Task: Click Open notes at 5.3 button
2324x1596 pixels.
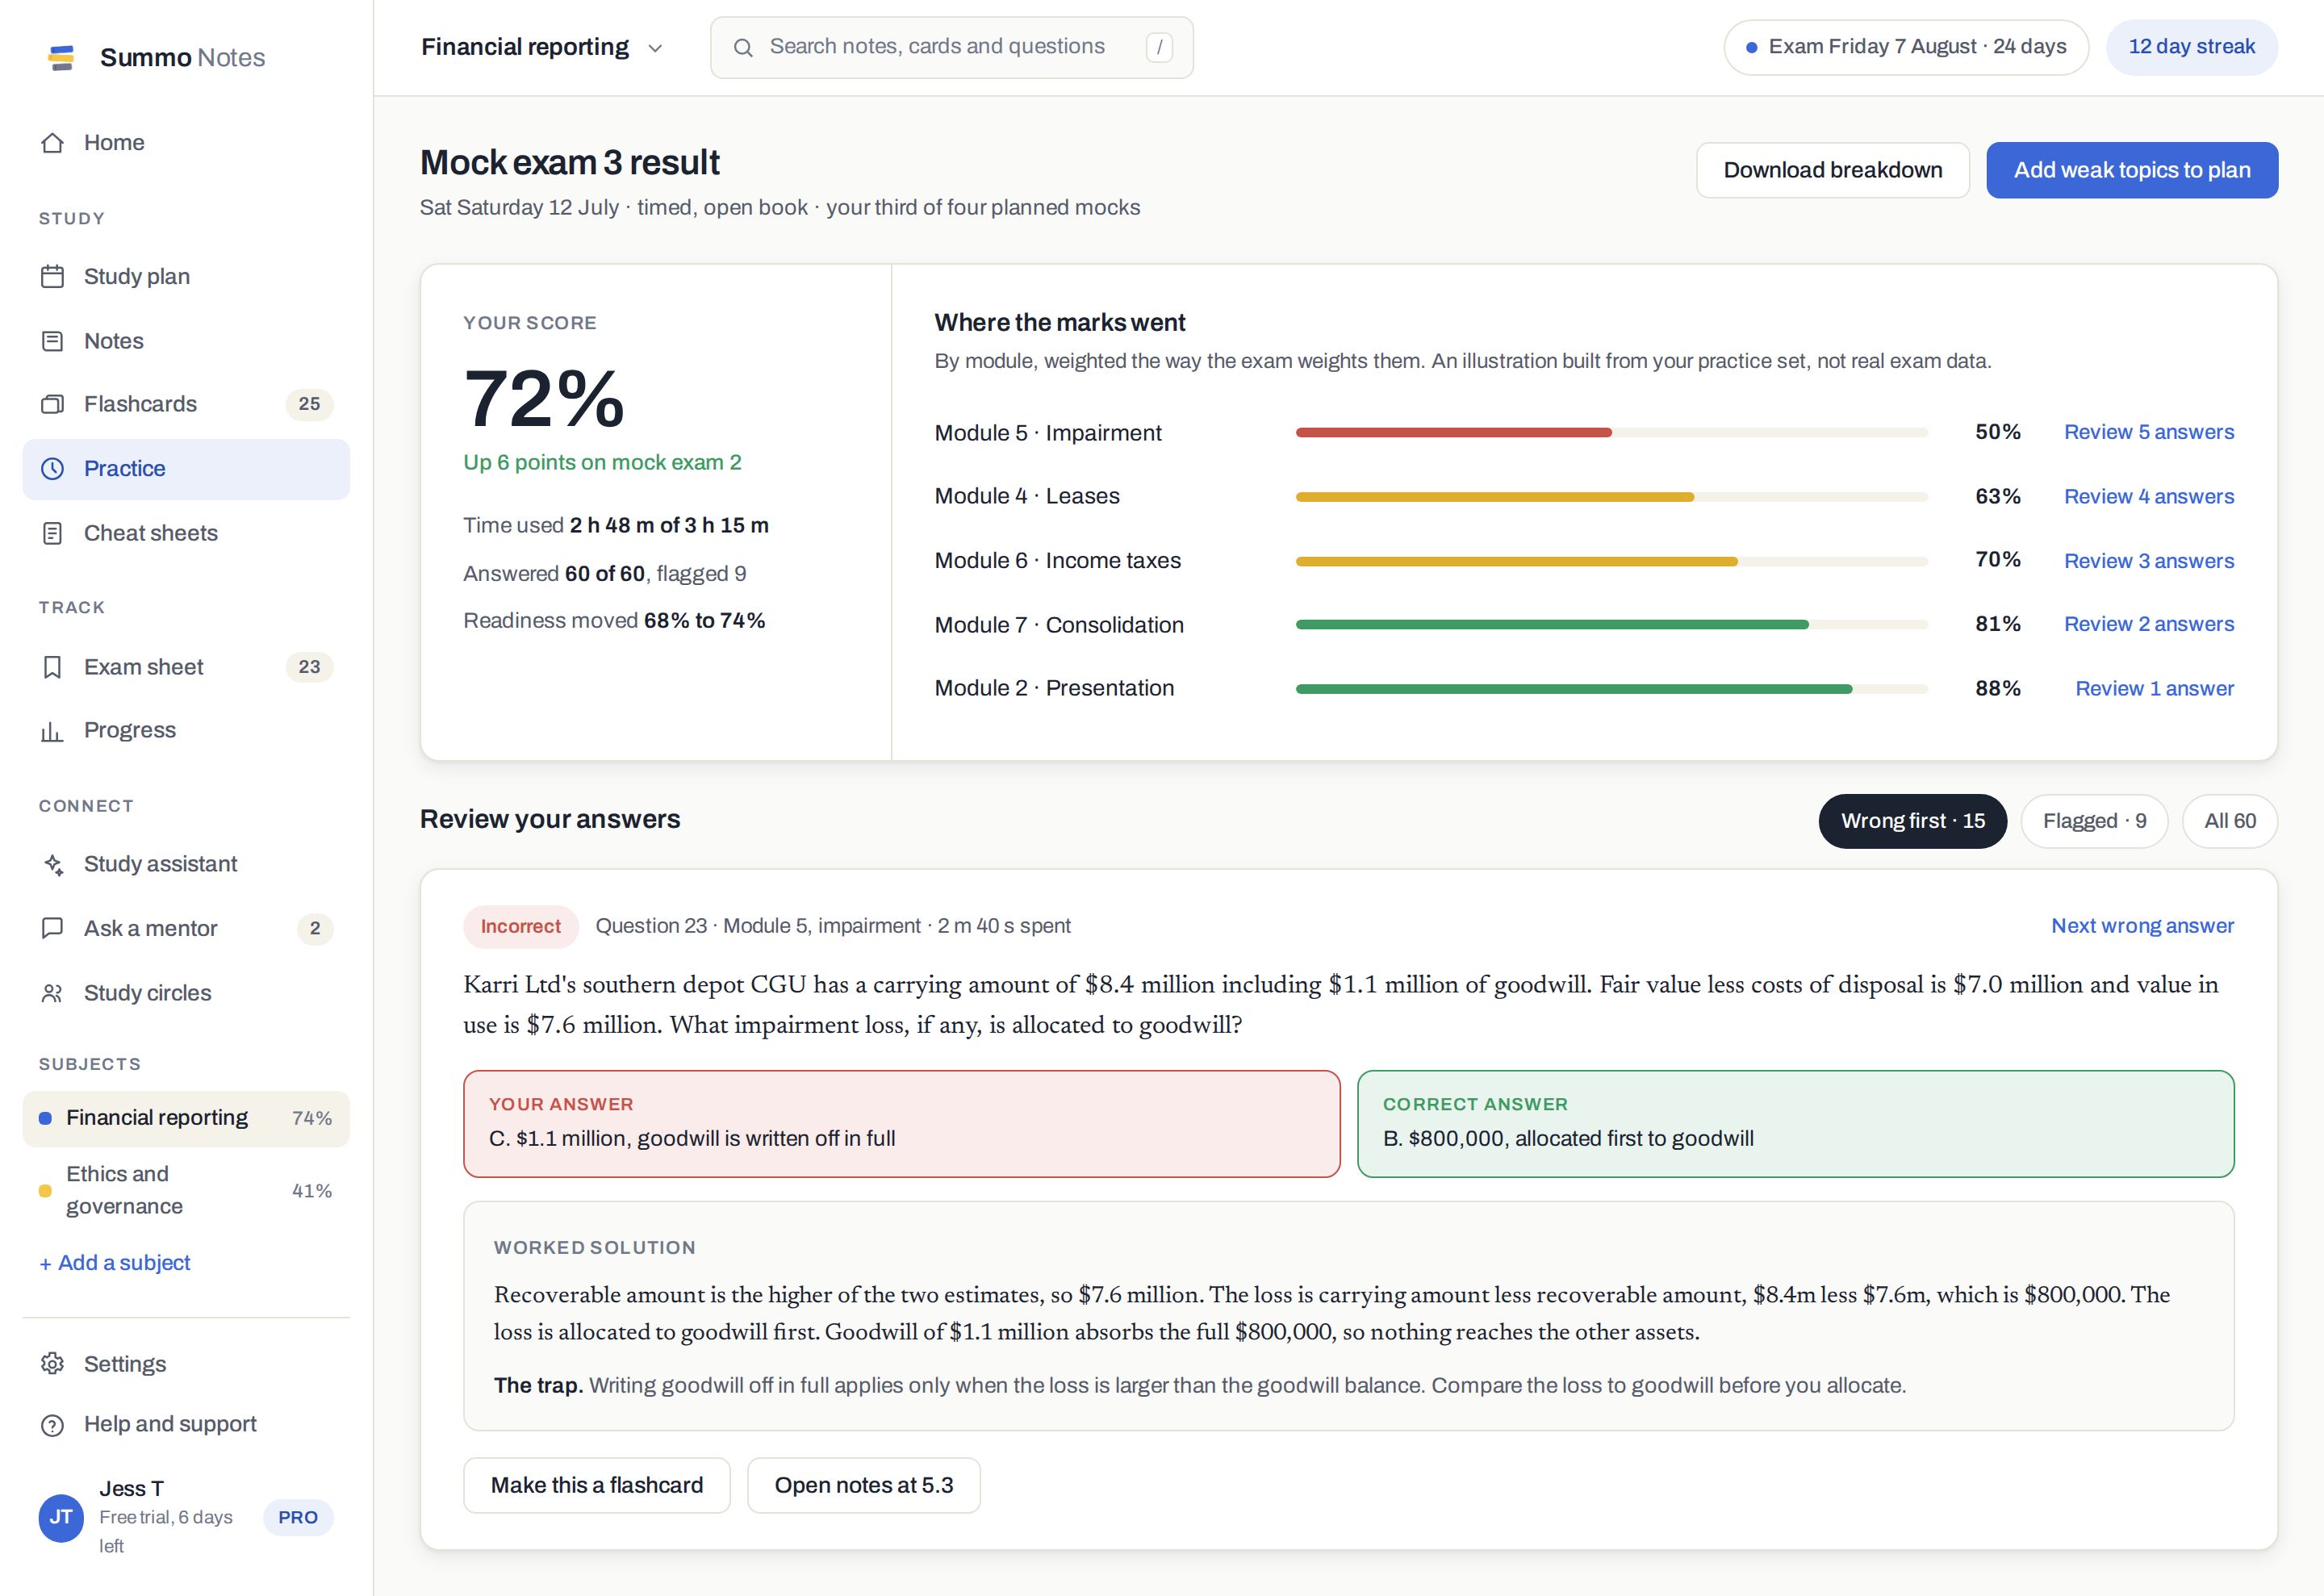Action: click(x=864, y=1485)
